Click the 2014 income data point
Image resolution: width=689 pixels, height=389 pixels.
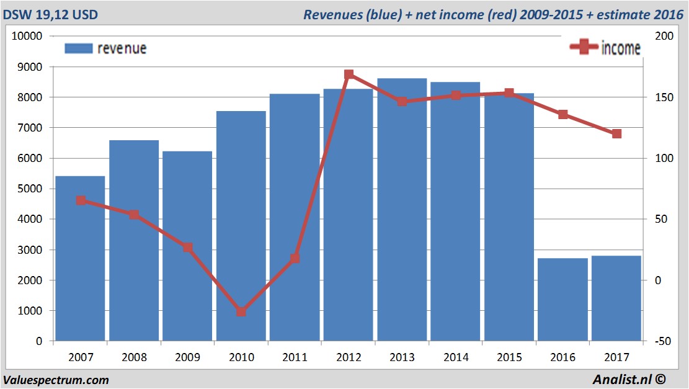456,96
